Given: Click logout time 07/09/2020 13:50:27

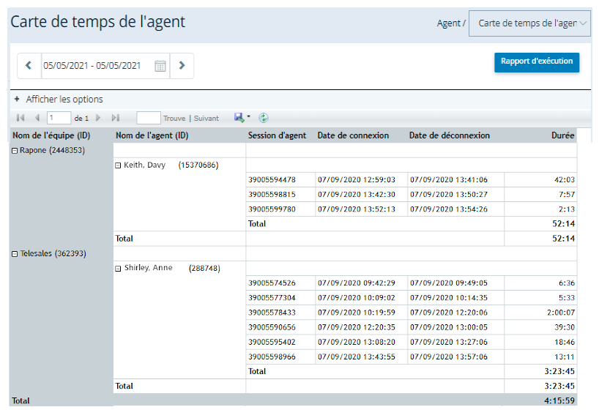Looking at the screenshot, I should [x=449, y=195].
